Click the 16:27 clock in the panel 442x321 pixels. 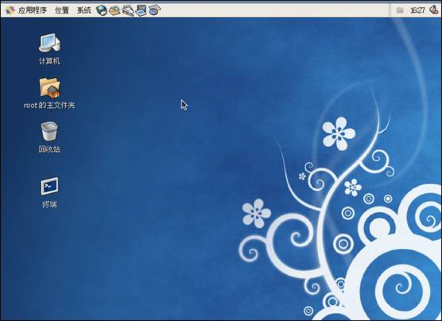(x=418, y=10)
